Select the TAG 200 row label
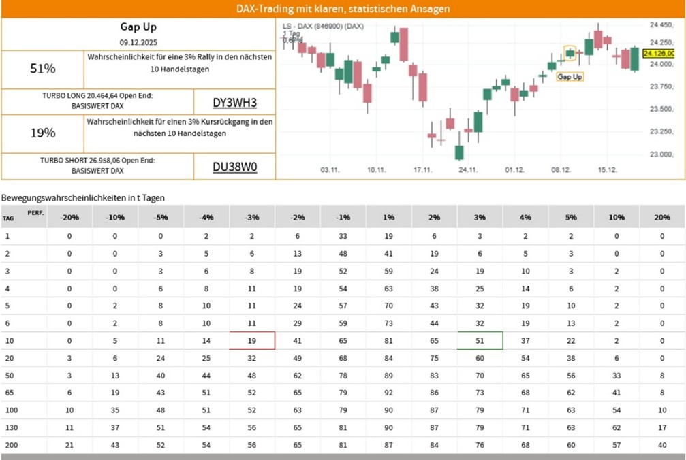The image size is (686, 460). click(9, 446)
